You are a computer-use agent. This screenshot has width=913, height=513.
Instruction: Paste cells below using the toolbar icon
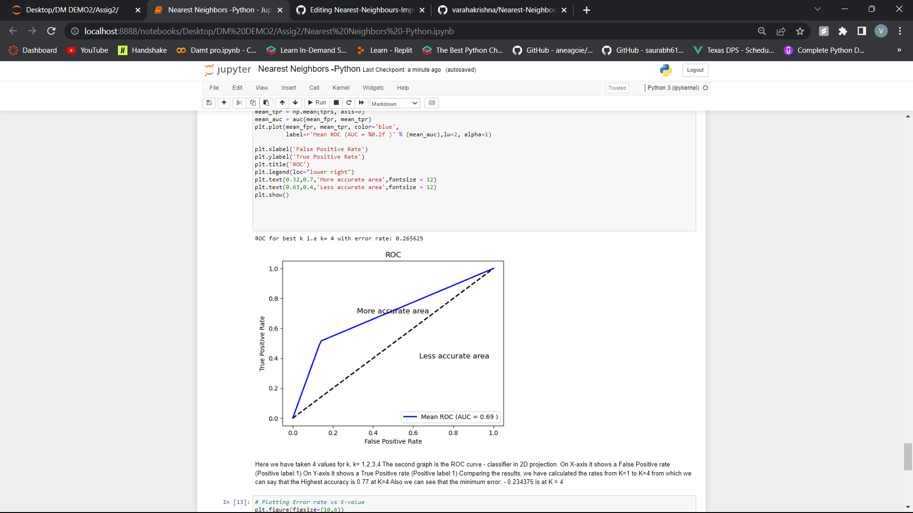[x=266, y=103]
